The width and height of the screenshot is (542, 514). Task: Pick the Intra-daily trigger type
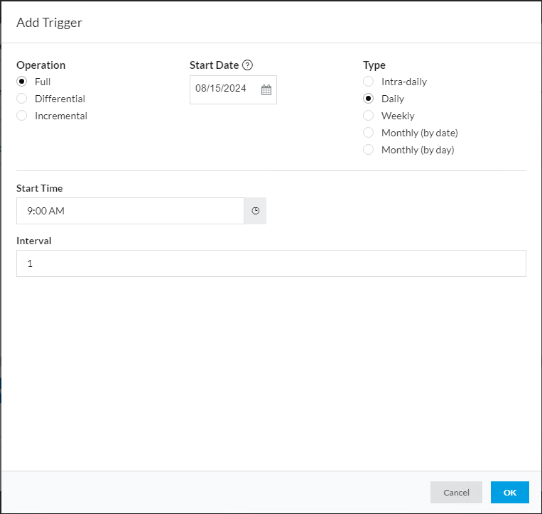coord(368,82)
